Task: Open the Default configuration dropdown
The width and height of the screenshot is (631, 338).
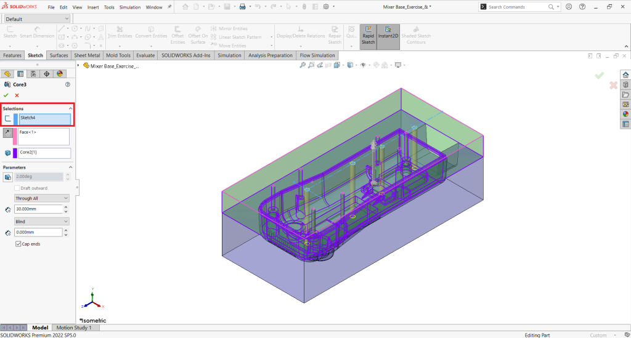Action: point(37,19)
